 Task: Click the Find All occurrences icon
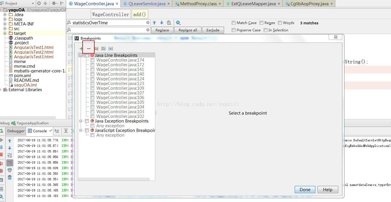click(x=169, y=23)
